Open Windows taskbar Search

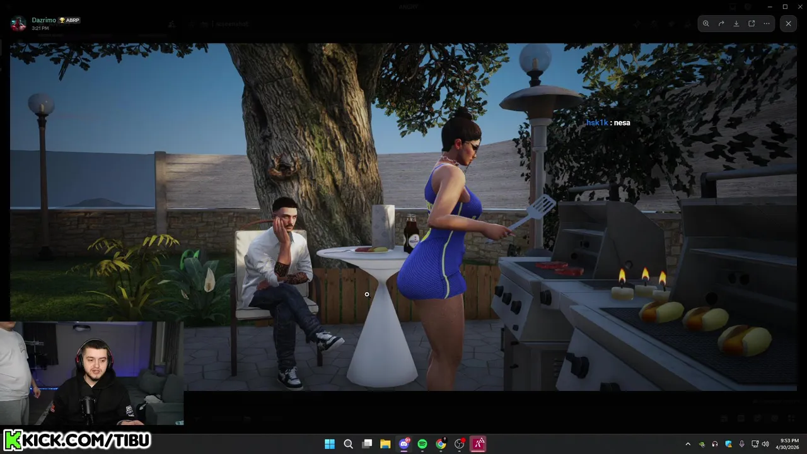pos(348,444)
